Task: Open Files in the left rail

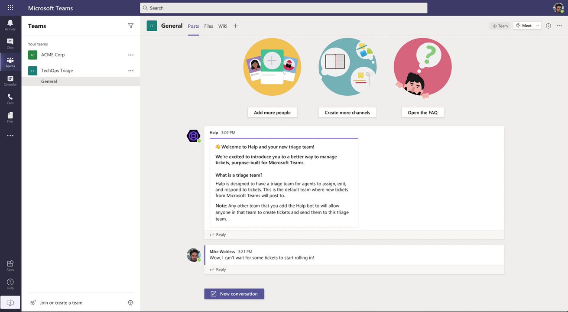Action: point(10,117)
